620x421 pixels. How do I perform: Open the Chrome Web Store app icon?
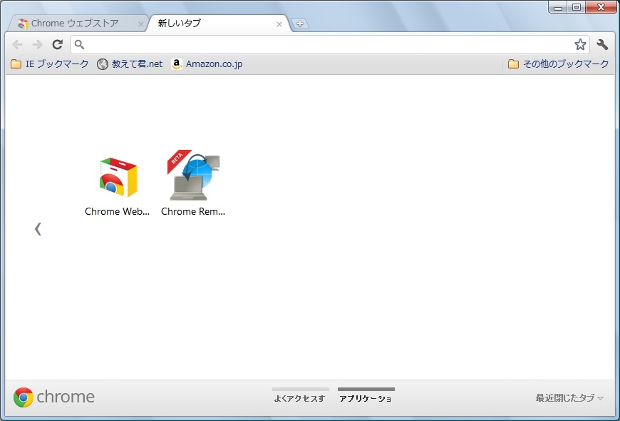(118, 178)
